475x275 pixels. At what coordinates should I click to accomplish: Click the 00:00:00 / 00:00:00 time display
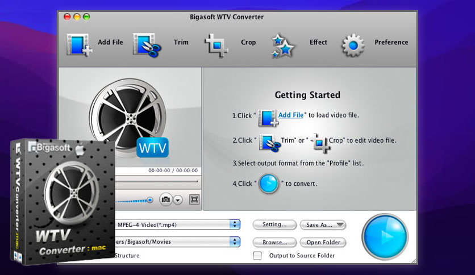click(173, 170)
